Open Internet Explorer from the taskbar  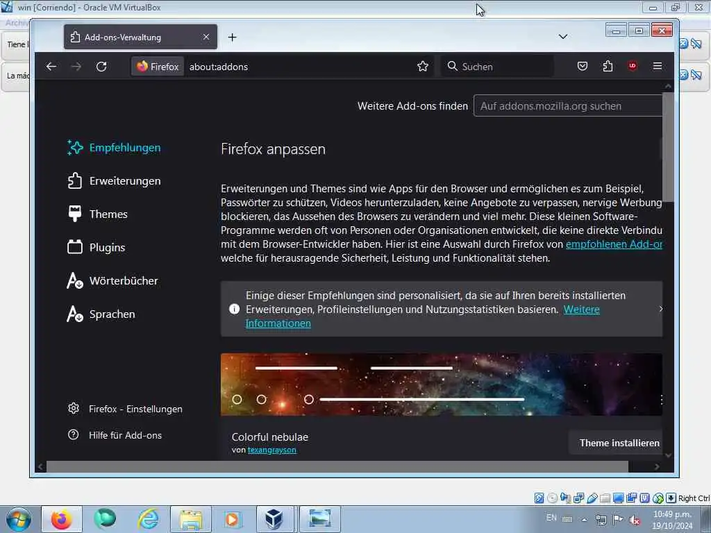point(149,519)
